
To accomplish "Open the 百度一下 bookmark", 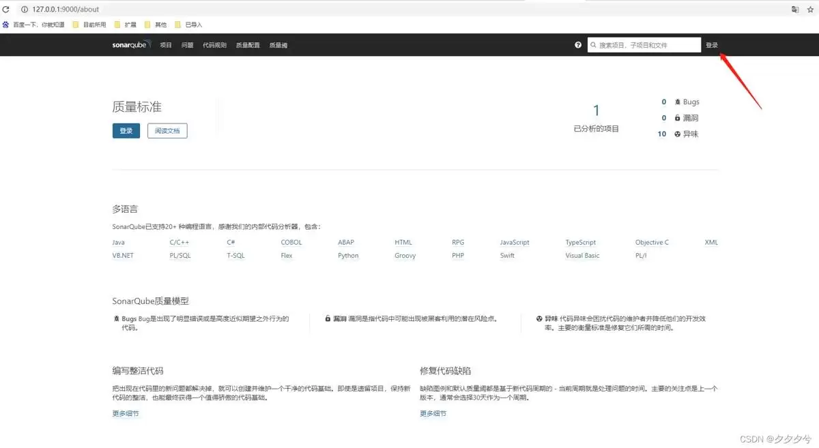I will tap(33, 25).
